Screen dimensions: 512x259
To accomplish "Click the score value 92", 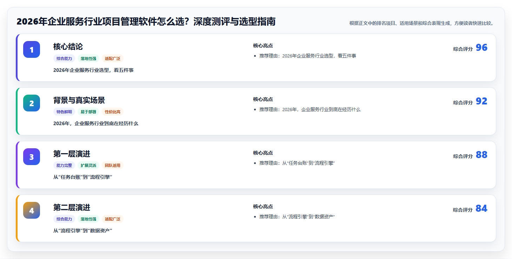I will [481, 101].
